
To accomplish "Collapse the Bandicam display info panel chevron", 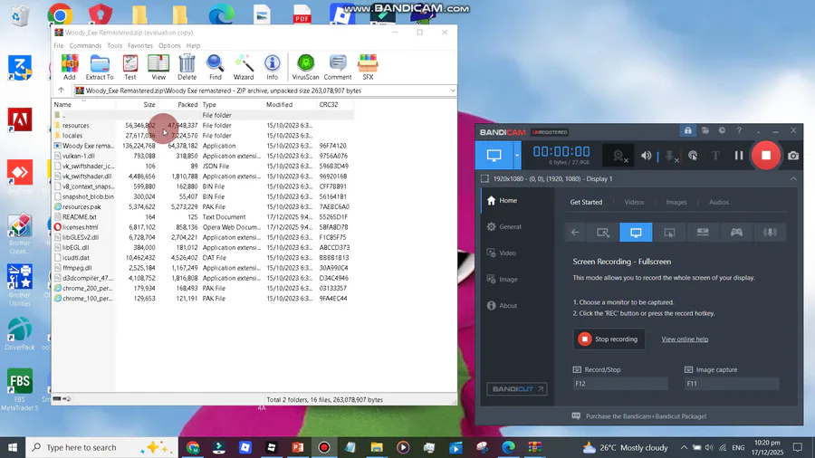I will click(x=793, y=178).
